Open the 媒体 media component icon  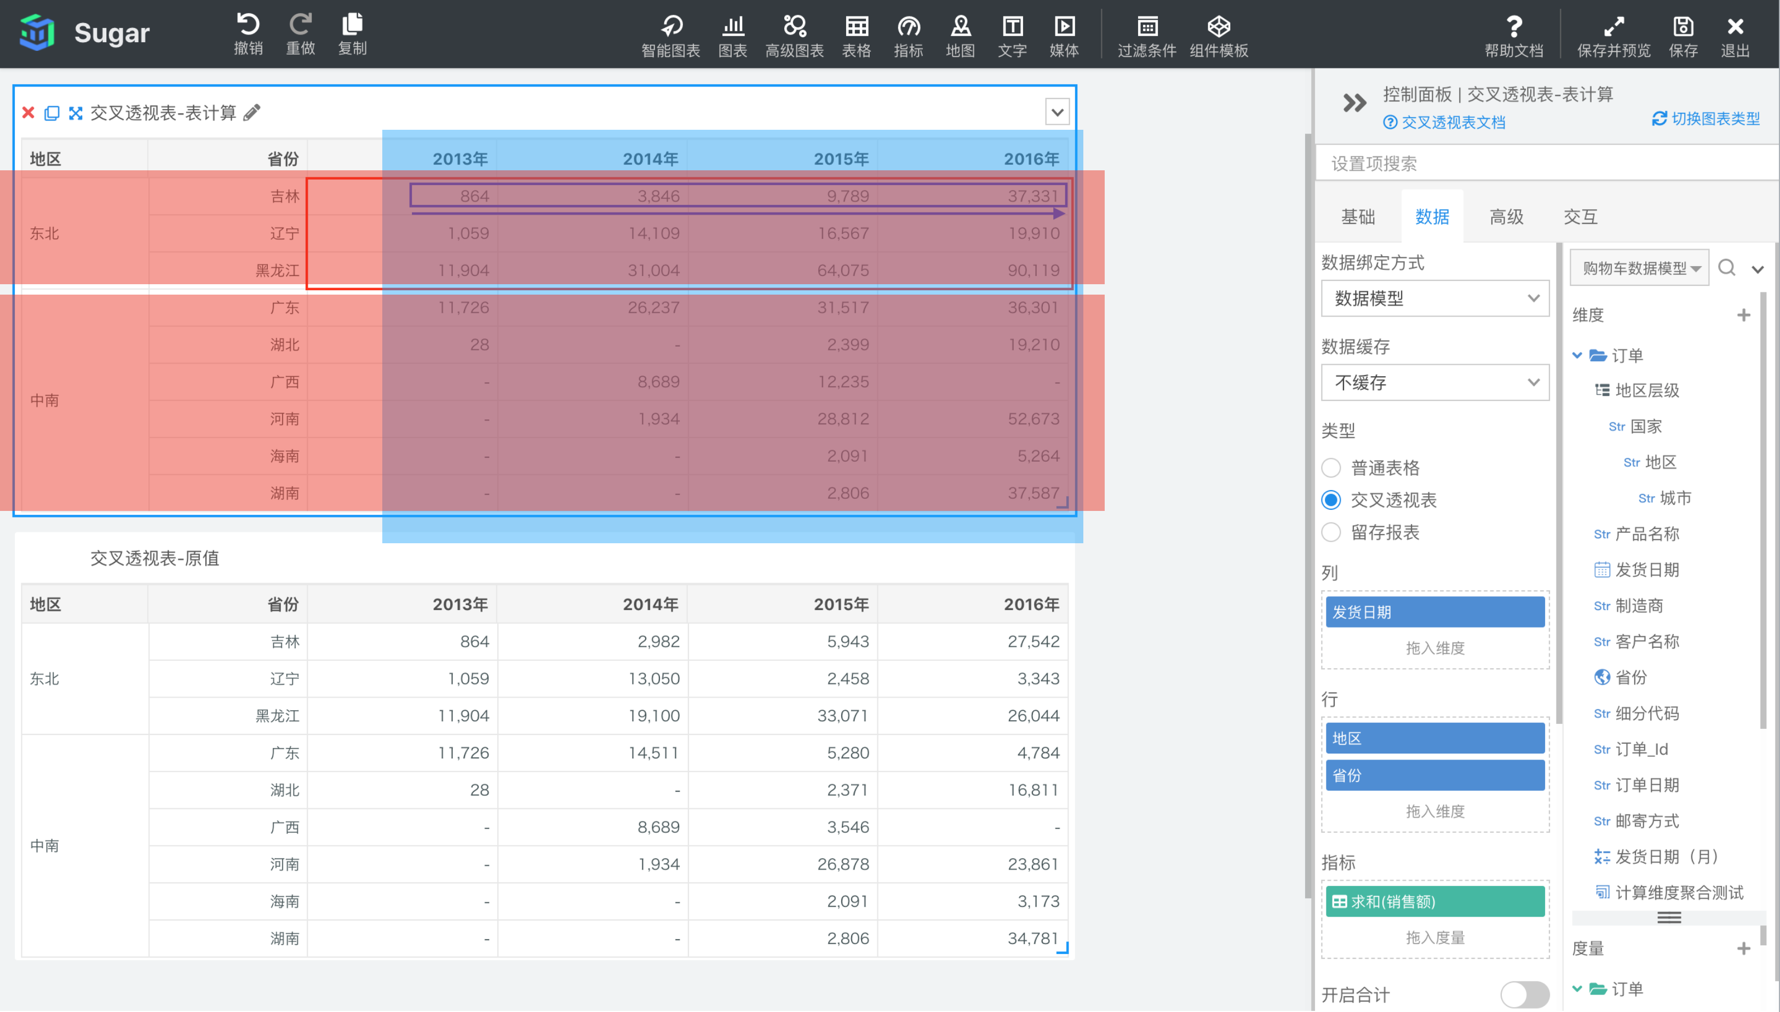coord(1064,36)
